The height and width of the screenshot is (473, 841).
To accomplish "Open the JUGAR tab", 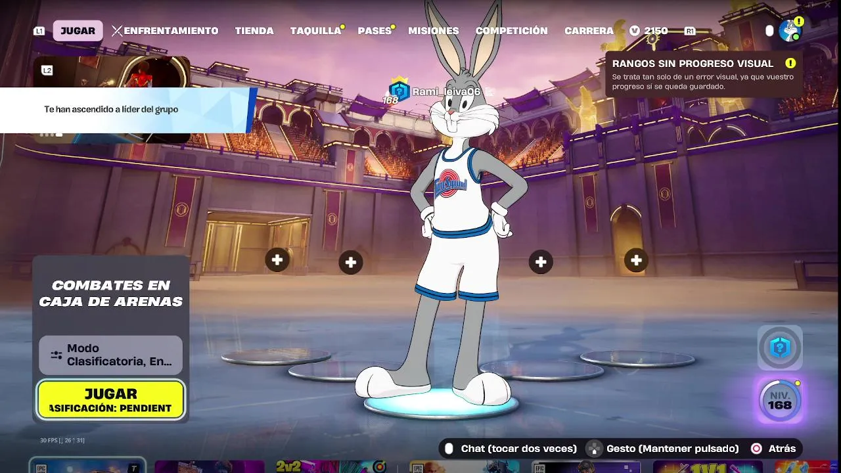I will coord(78,31).
